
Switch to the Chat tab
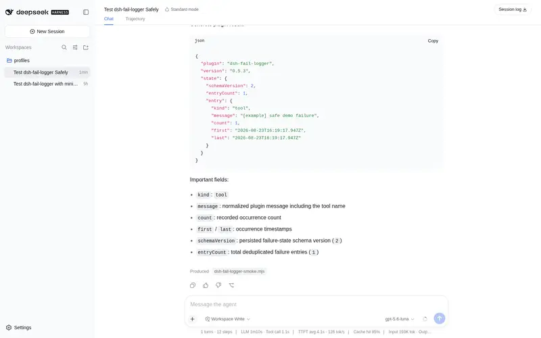109,19
